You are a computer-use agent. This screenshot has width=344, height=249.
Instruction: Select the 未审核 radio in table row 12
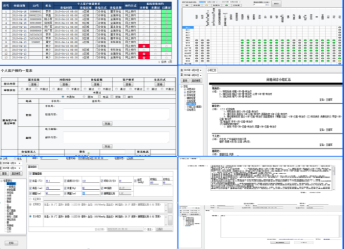pyautogui.click(x=144, y=54)
